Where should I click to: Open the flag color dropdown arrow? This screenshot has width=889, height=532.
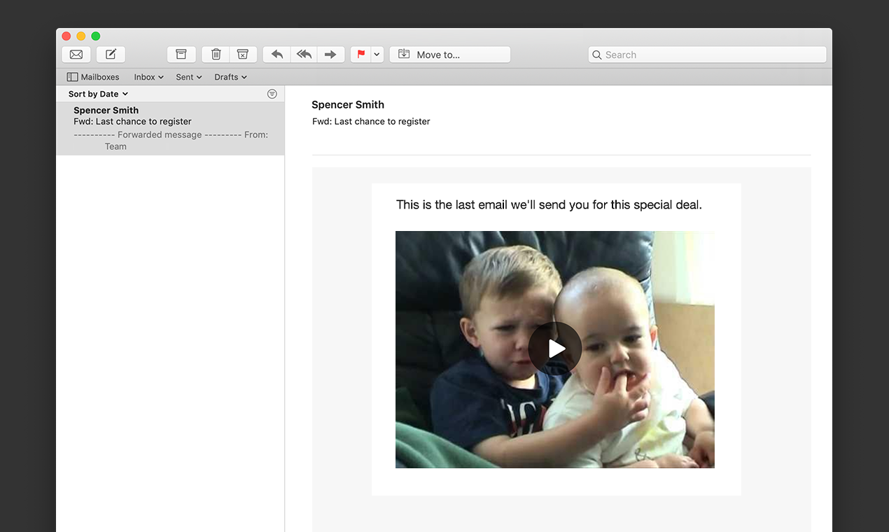coord(377,55)
